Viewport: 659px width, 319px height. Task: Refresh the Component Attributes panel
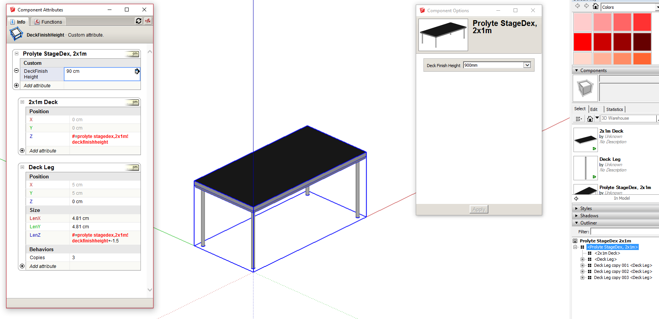[x=139, y=21]
